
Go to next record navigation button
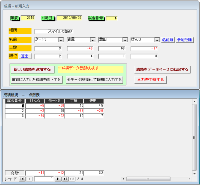tap(58, 179)
